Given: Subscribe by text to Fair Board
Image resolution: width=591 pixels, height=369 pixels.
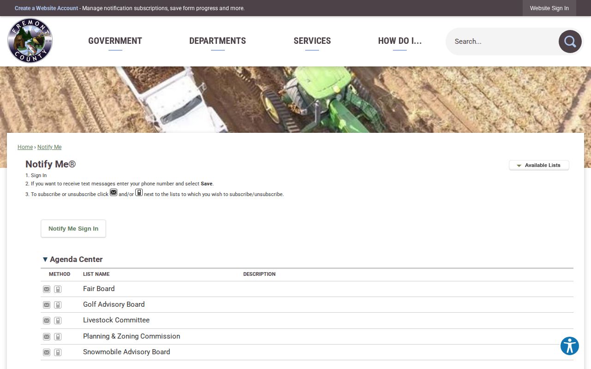Looking at the screenshot, I should 58,289.
